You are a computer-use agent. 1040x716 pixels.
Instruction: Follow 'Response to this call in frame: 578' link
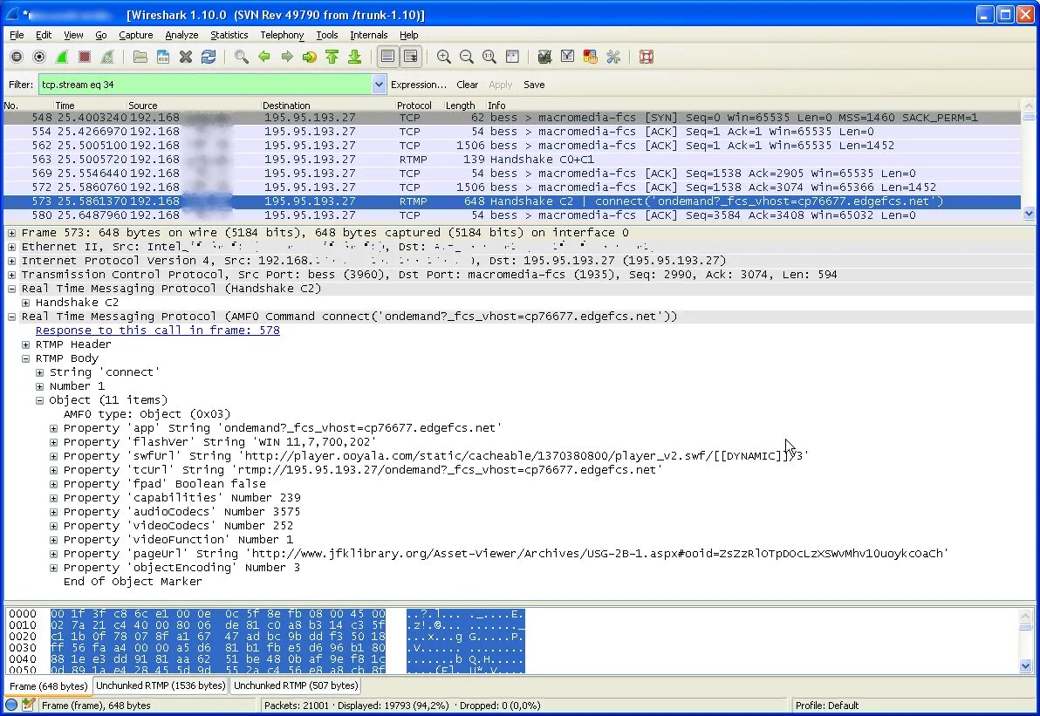point(158,331)
